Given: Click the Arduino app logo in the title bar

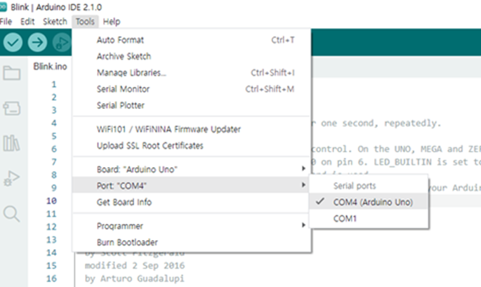Looking at the screenshot, I should click(x=3, y=7).
